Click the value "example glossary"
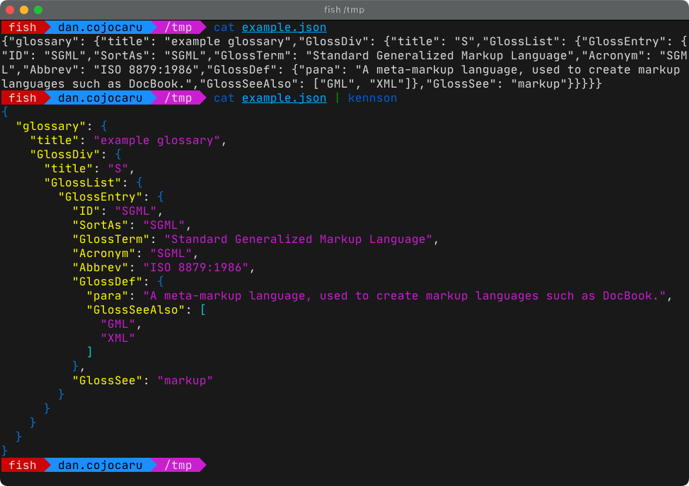Screen dimensions: 689x486 (157, 141)
